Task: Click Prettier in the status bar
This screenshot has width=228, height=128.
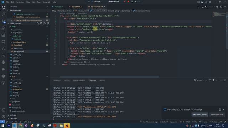Action: pos(213,122)
